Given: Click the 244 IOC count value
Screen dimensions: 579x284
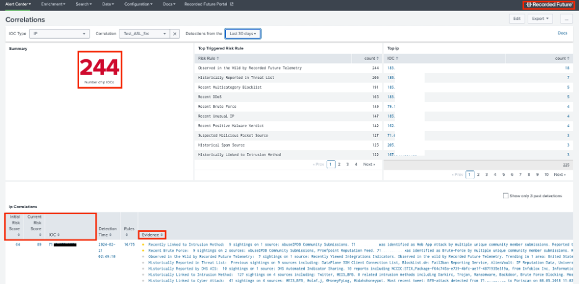Looking at the screenshot, I should 100,67.
